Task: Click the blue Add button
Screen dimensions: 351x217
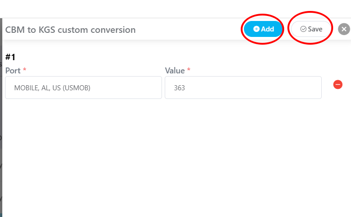Action: click(x=263, y=29)
